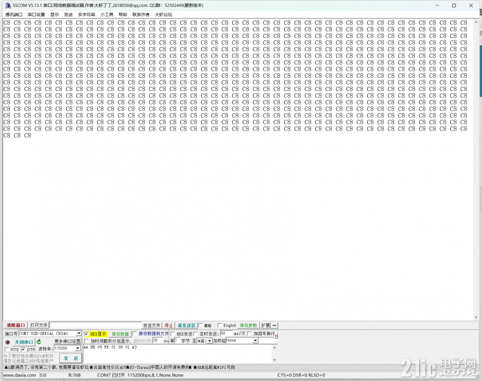This screenshot has width=482, height=381.
Task: Open the 波特率 115200 baud rate dropdown
Action: (78, 348)
